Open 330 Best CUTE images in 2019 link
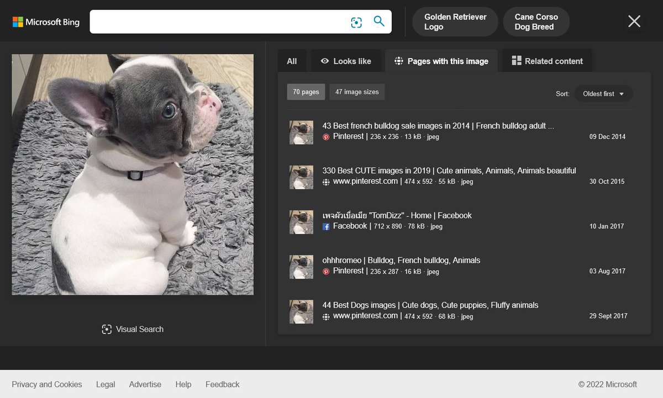Image resolution: width=663 pixels, height=398 pixels. [x=449, y=171]
